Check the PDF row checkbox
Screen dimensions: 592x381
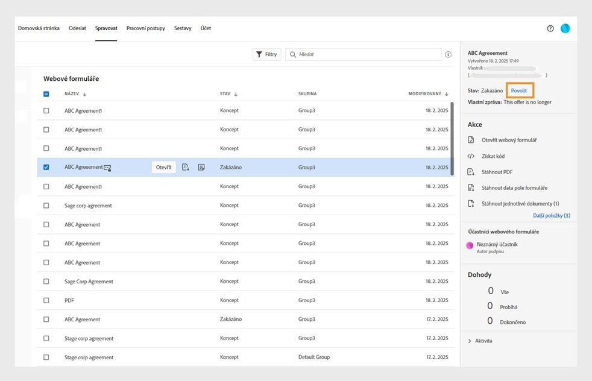point(46,300)
